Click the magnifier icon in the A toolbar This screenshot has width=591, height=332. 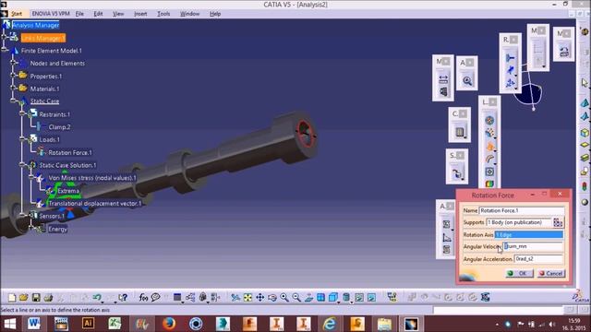(467, 80)
